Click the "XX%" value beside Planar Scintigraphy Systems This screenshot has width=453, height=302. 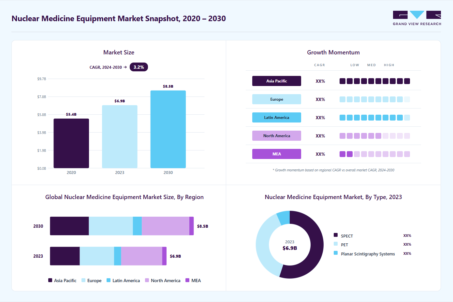click(x=407, y=253)
